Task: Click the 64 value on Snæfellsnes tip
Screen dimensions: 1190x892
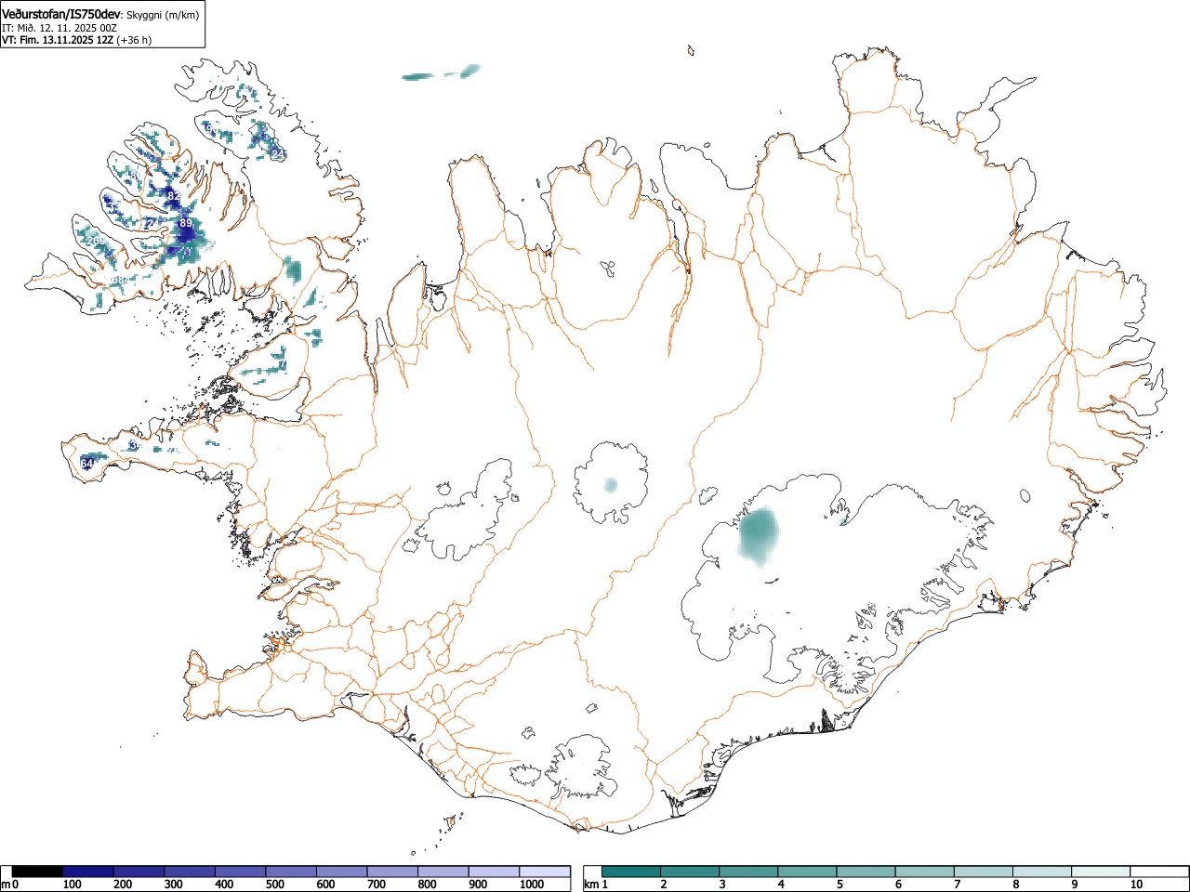Action: (x=87, y=464)
